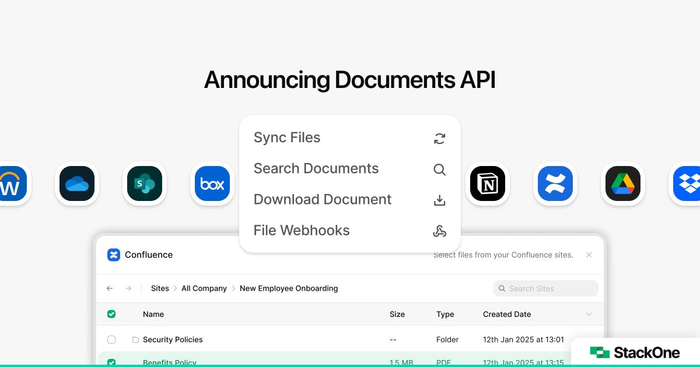Image resolution: width=700 pixels, height=367 pixels.
Task: Go forward with the right arrow
Action: point(128,288)
